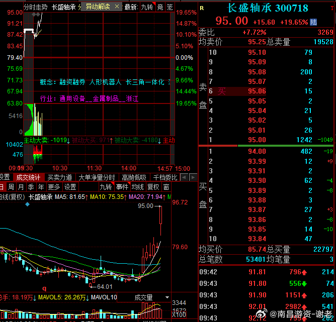Click the MA10: 75.35 indicator label
The image size is (336, 322).
coord(109,197)
